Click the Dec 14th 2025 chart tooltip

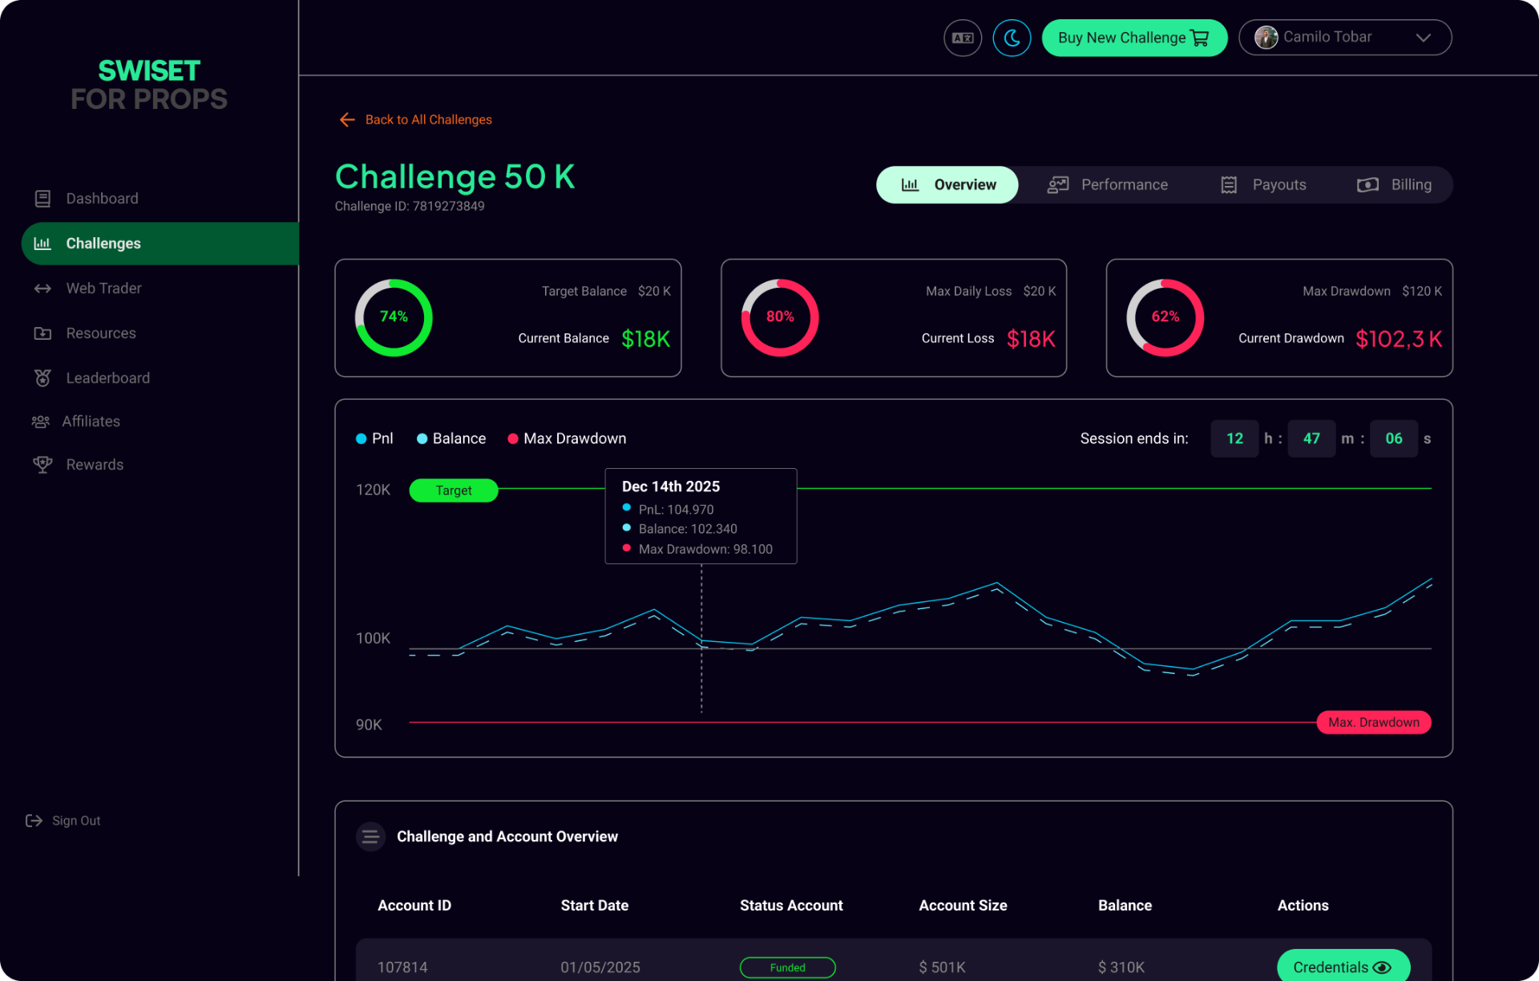click(701, 516)
